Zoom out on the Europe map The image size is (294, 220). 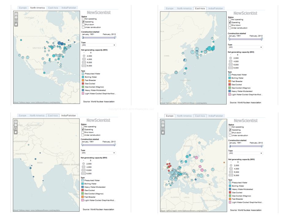tap(163, 126)
